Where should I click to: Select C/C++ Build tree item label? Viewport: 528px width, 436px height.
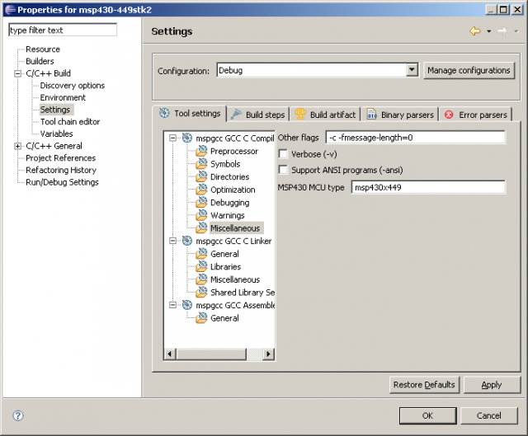tap(48, 73)
